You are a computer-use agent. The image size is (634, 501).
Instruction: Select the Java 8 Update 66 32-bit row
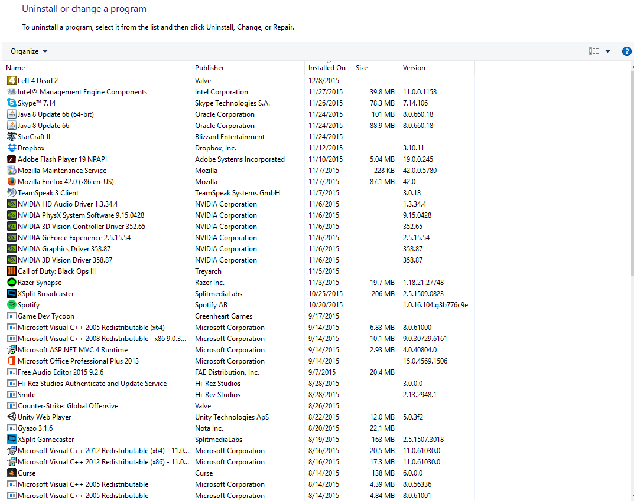[239, 126]
